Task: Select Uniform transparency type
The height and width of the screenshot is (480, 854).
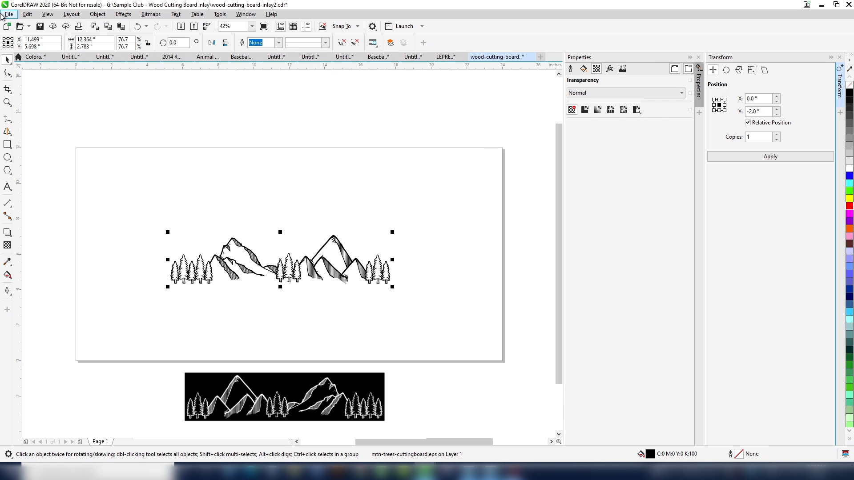Action: point(585,109)
